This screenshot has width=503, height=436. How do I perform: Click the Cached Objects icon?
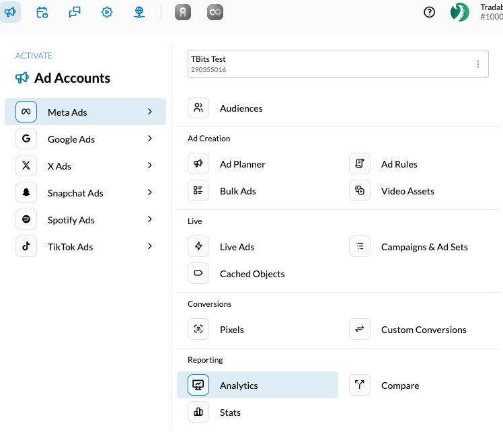(x=198, y=274)
